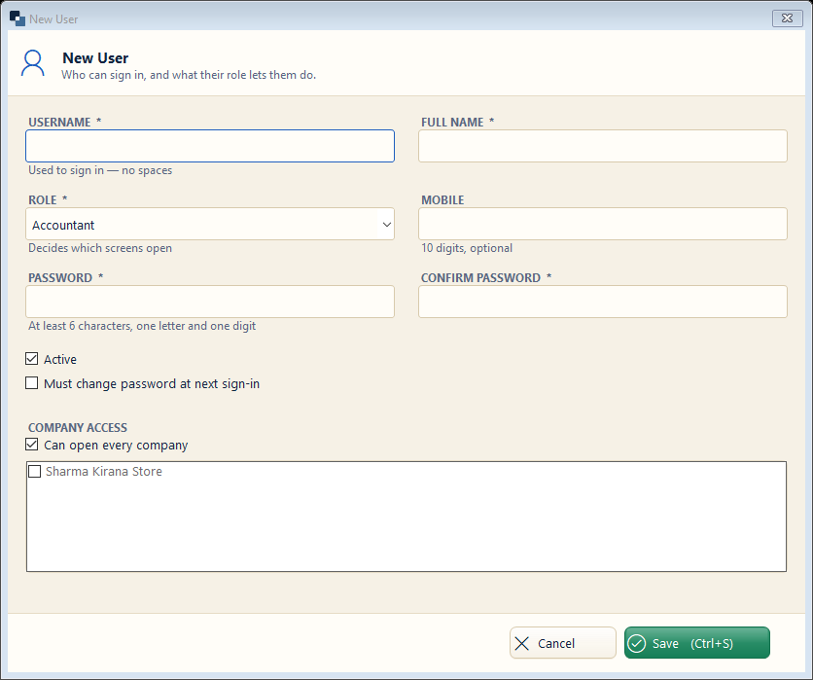This screenshot has width=813, height=680.
Task: Click the Confirm Password field
Action: pyautogui.click(x=603, y=302)
